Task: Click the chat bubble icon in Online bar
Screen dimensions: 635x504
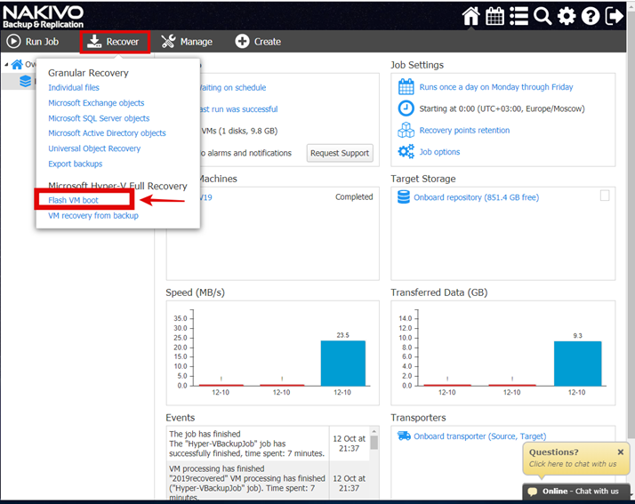Action: tap(533, 492)
